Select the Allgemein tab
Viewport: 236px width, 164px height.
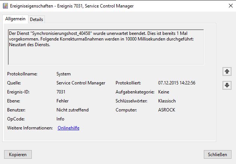pyautogui.click(x=15, y=19)
